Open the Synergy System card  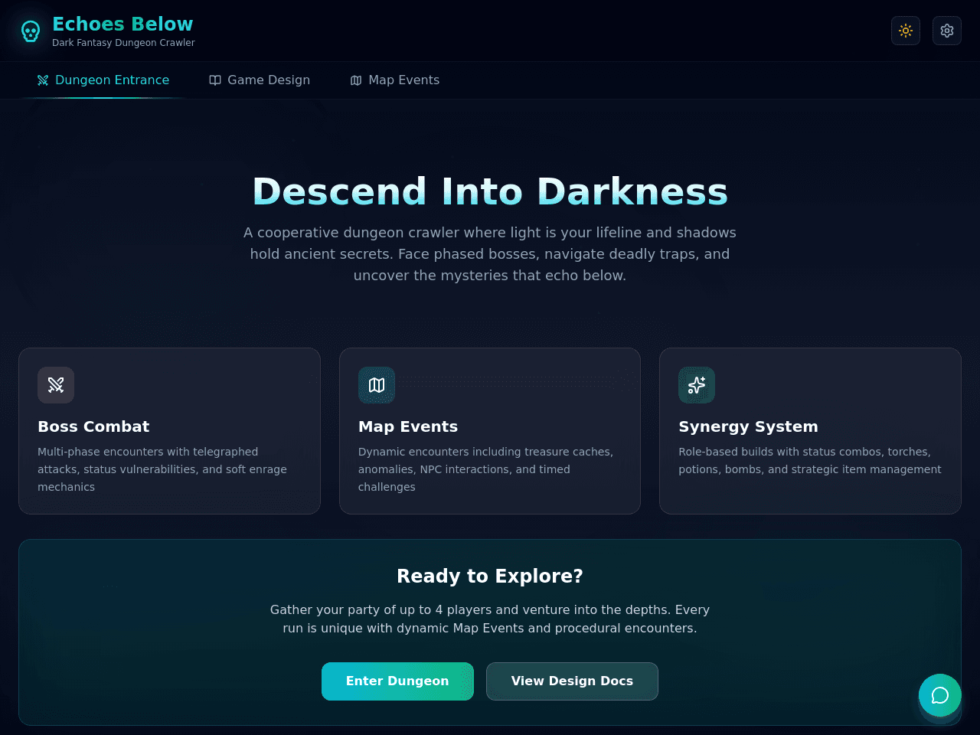[x=810, y=431]
